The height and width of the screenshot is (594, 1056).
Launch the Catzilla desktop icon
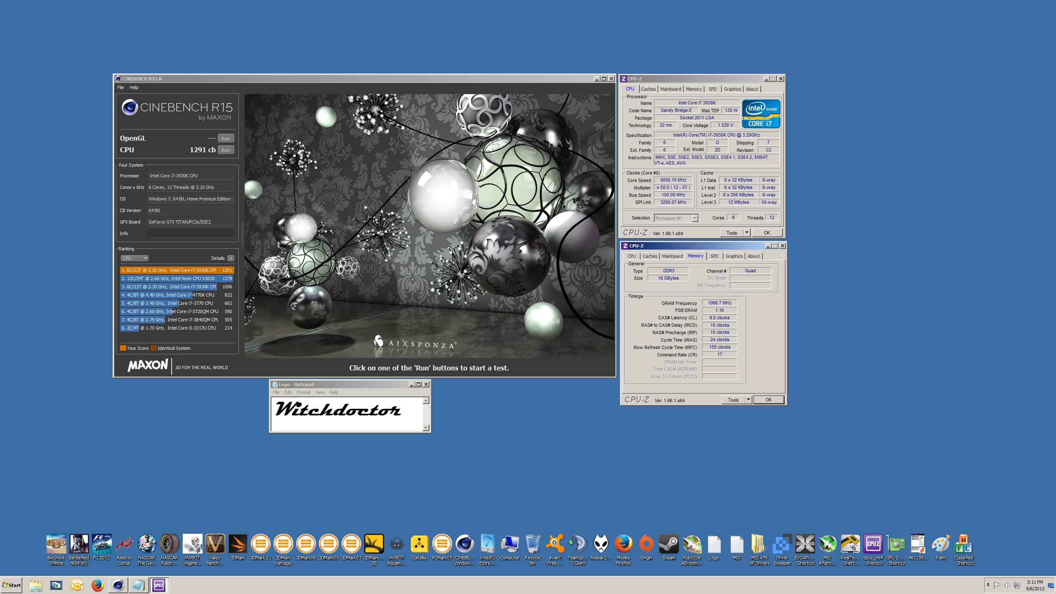pos(419,544)
